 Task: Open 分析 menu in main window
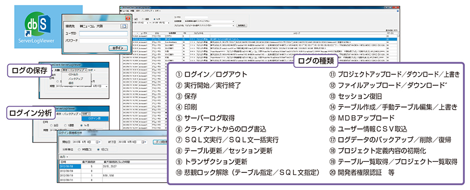(158, 11)
